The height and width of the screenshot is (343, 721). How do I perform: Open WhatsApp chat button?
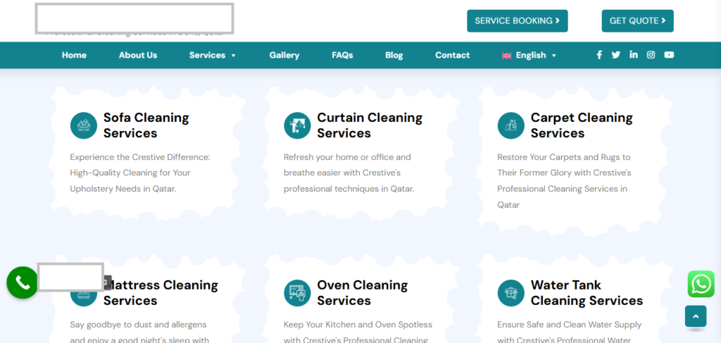tap(701, 284)
